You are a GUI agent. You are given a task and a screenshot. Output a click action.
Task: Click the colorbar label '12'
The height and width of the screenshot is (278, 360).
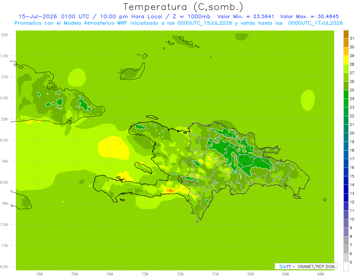click(352, 202)
